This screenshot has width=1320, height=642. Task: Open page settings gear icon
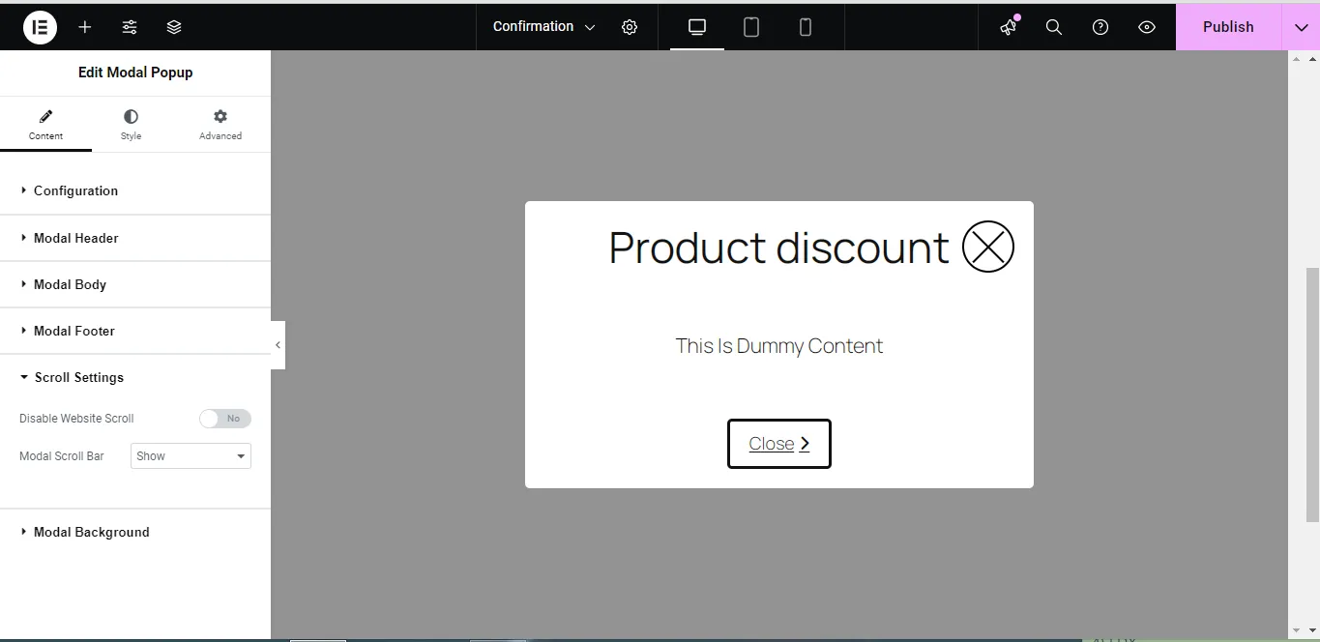tap(630, 27)
